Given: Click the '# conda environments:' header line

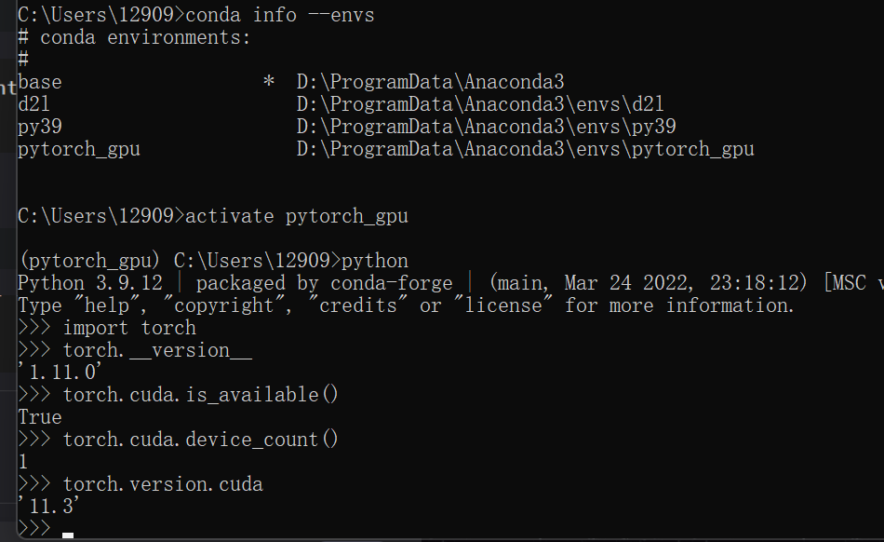Looking at the screenshot, I should click(x=134, y=37).
